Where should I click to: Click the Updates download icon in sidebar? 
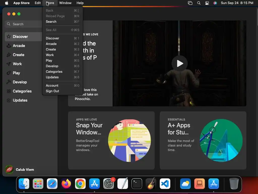pyautogui.click(x=9, y=100)
